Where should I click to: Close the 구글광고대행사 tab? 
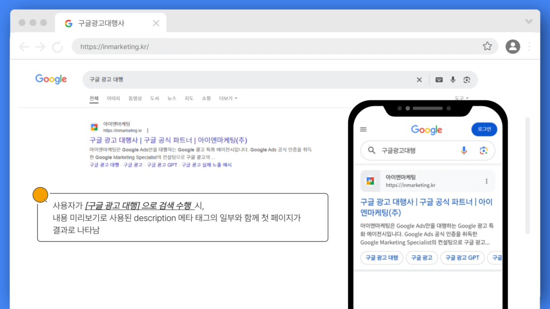(x=156, y=23)
